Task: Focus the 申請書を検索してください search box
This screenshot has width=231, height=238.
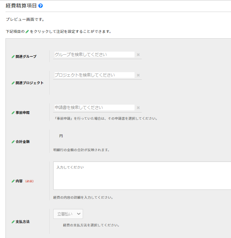Action: (x=94, y=108)
